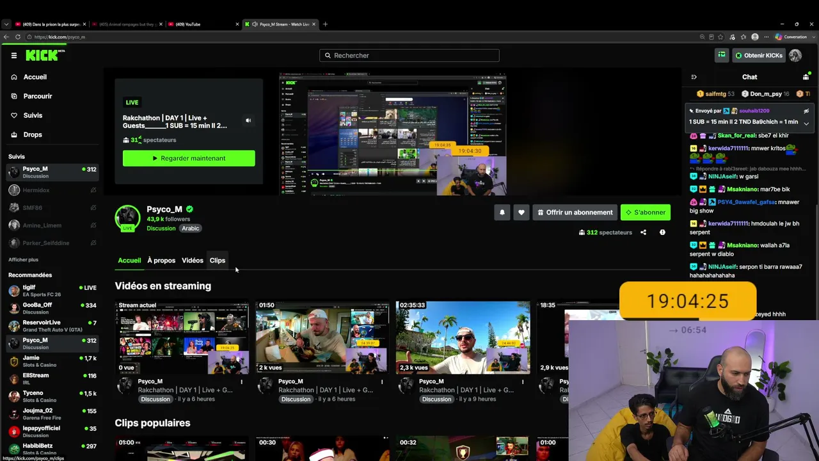Image resolution: width=819 pixels, height=461 pixels.
Task: Open options menu for the third video card
Action: [523, 382]
